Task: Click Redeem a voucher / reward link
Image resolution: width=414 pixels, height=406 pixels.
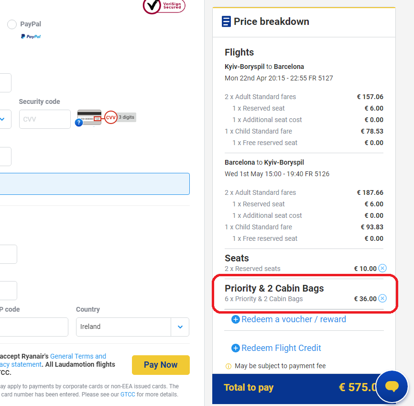Action: click(294, 319)
